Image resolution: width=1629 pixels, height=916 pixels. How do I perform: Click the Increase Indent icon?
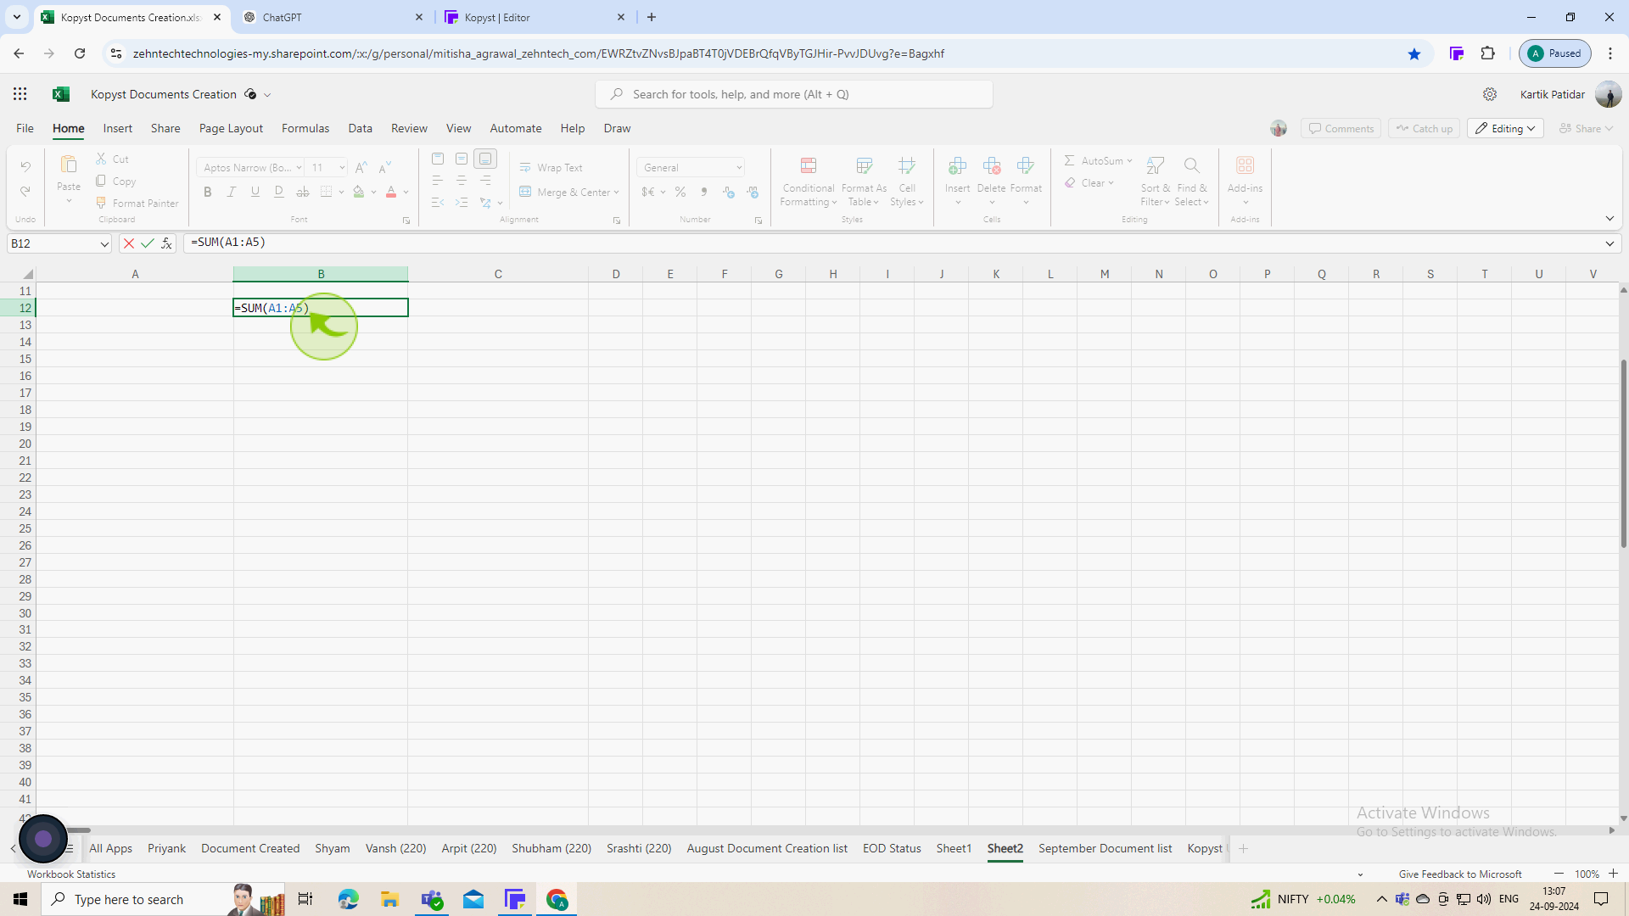(462, 203)
